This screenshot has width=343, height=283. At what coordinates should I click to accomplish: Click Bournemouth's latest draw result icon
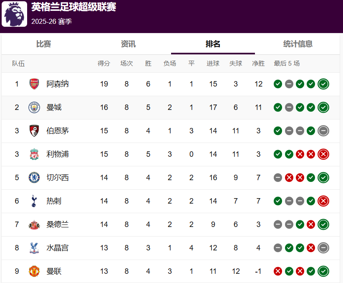pyautogui.click(x=323, y=131)
